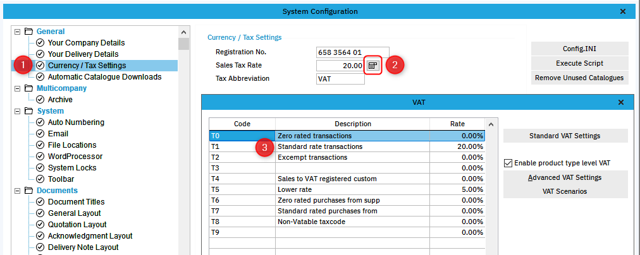This screenshot has height=255, width=640.
Task: Click the Documents folder icon
Action: point(28,191)
